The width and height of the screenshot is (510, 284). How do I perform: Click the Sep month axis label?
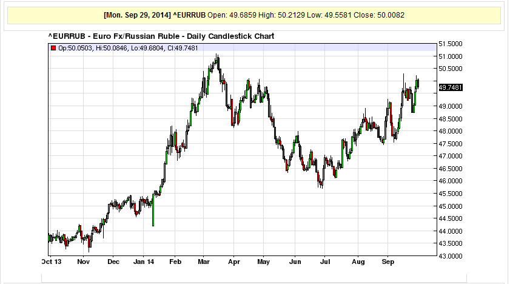pyautogui.click(x=386, y=263)
